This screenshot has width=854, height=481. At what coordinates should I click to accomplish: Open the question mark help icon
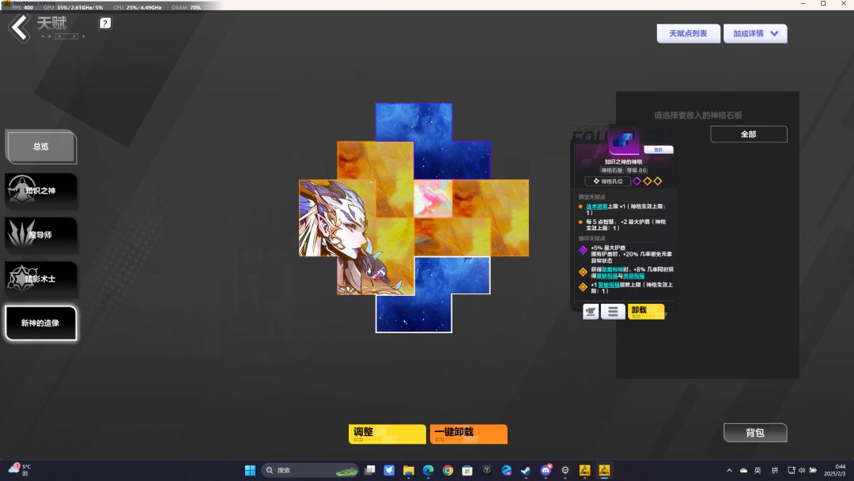[105, 23]
